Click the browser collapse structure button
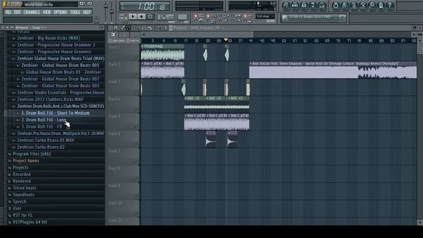Screen dimensions: 423x238 point(7,28)
